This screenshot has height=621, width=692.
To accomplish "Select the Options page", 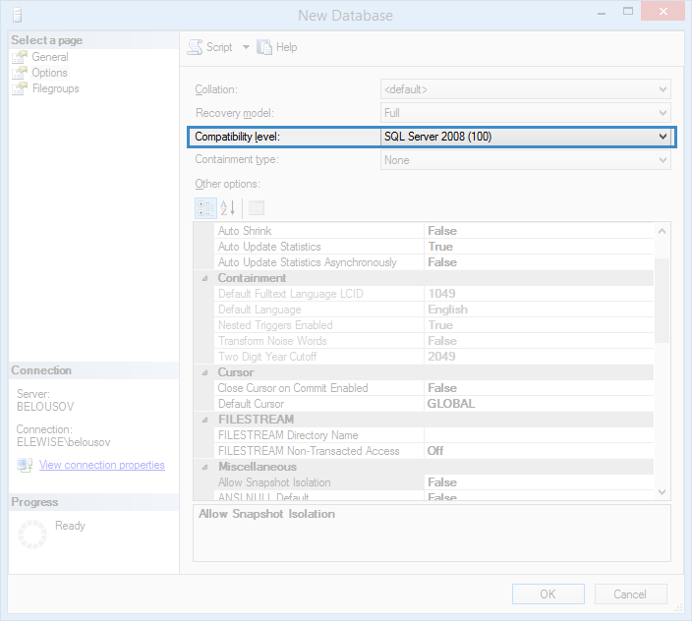I will (x=49, y=73).
